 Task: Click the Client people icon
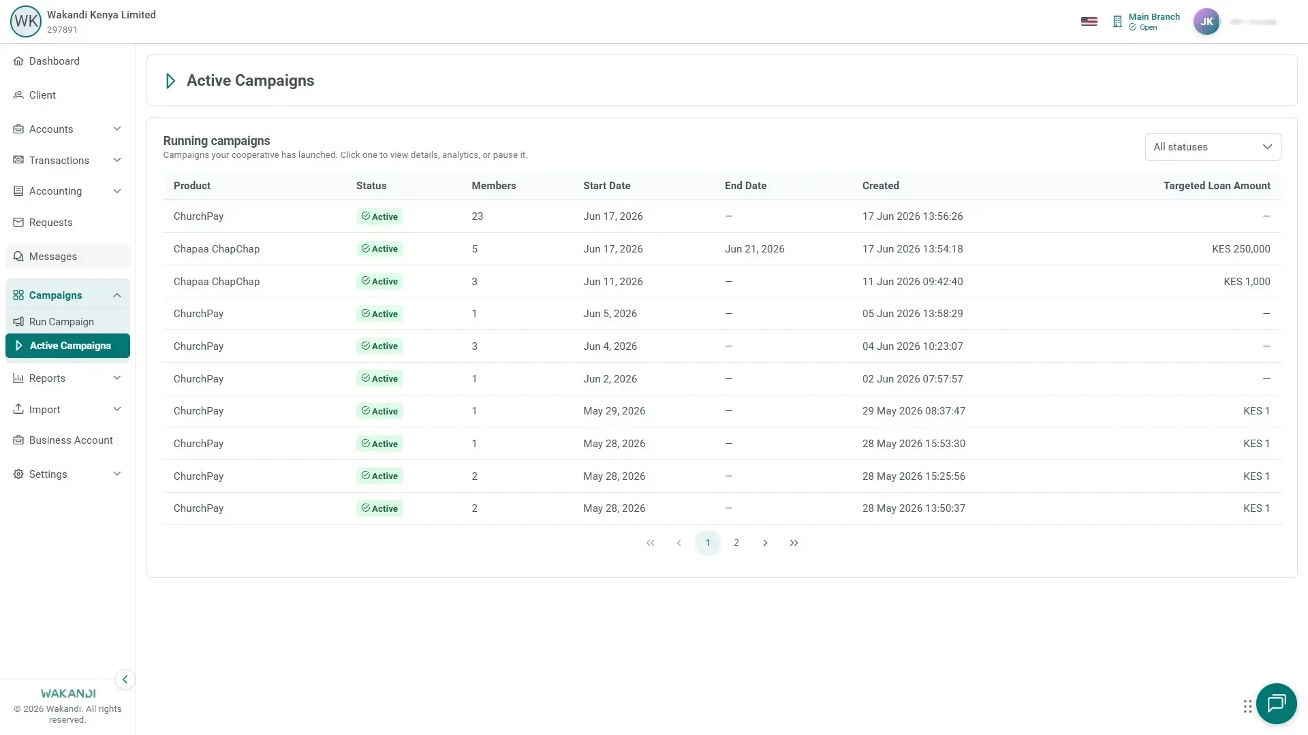tap(18, 95)
